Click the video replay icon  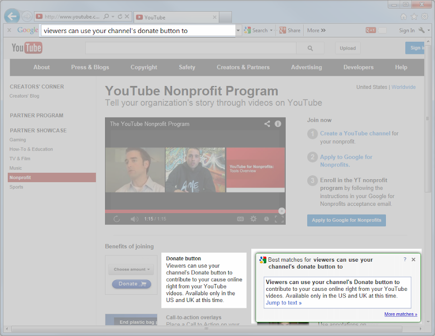coord(117,219)
